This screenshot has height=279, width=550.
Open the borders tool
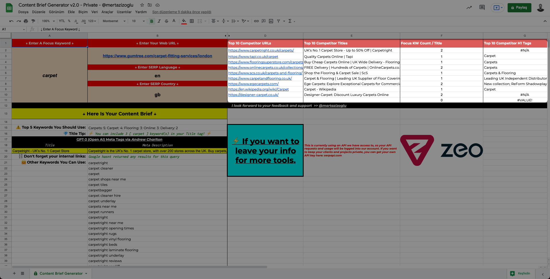[x=192, y=21]
